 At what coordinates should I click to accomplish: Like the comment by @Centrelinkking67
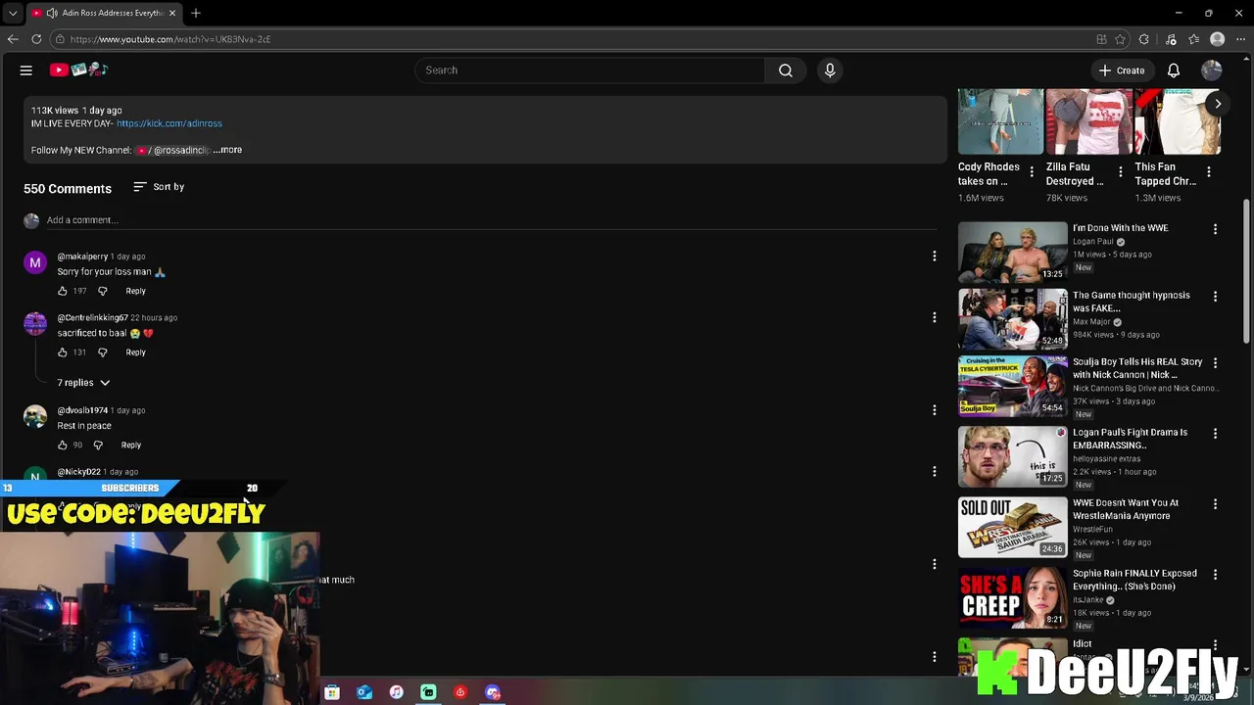[x=63, y=352]
